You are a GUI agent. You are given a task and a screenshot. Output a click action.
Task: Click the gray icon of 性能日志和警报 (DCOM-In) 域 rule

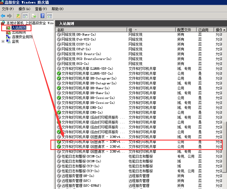tap(59, 161)
